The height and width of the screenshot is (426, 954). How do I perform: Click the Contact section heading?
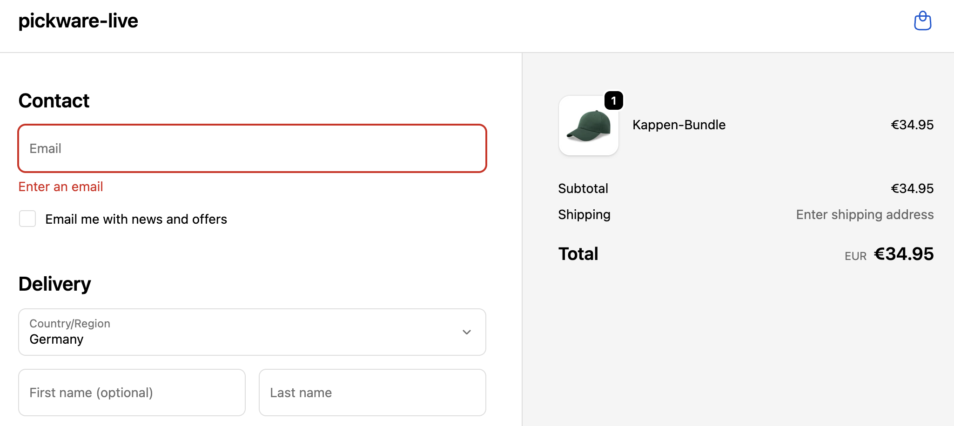[54, 101]
